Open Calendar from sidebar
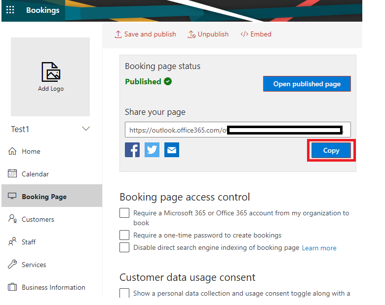Image resolution: width=385 pixels, height=305 pixels. coord(52,174)
